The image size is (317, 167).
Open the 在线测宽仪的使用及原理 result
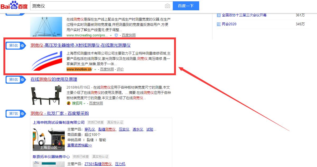pos(54,79)
